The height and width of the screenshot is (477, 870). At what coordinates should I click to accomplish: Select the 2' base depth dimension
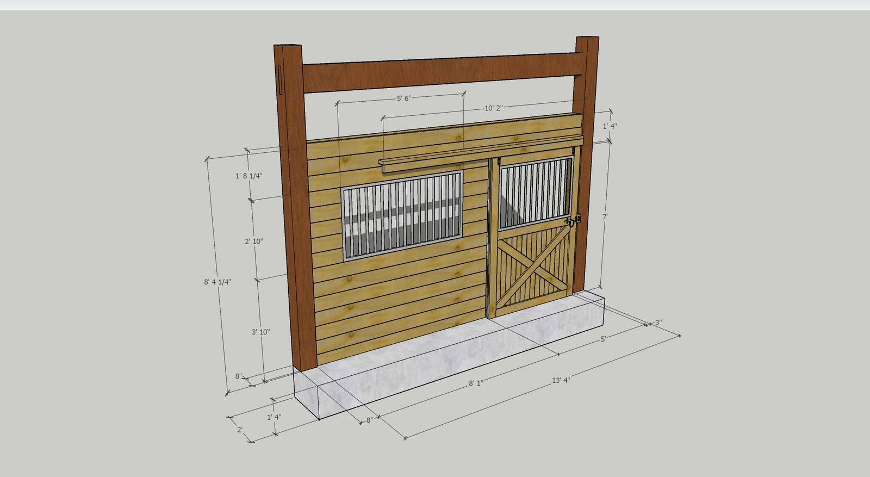click(239, 429)
